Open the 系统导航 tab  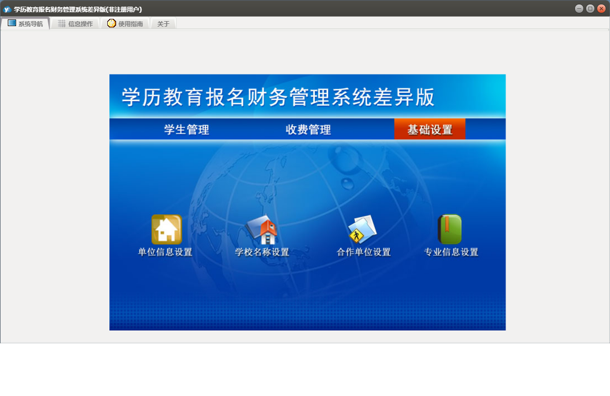26,24
